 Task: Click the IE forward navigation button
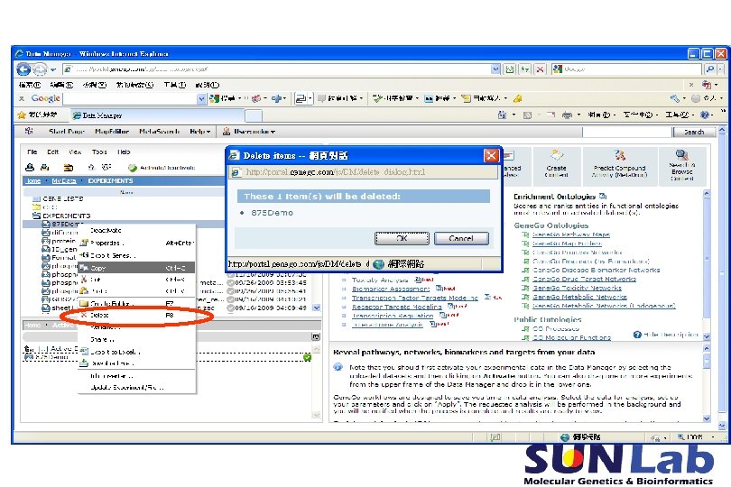pos(40,69)
